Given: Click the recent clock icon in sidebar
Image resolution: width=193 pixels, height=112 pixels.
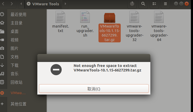Looking at the screenshot, I should click(2, 14).
